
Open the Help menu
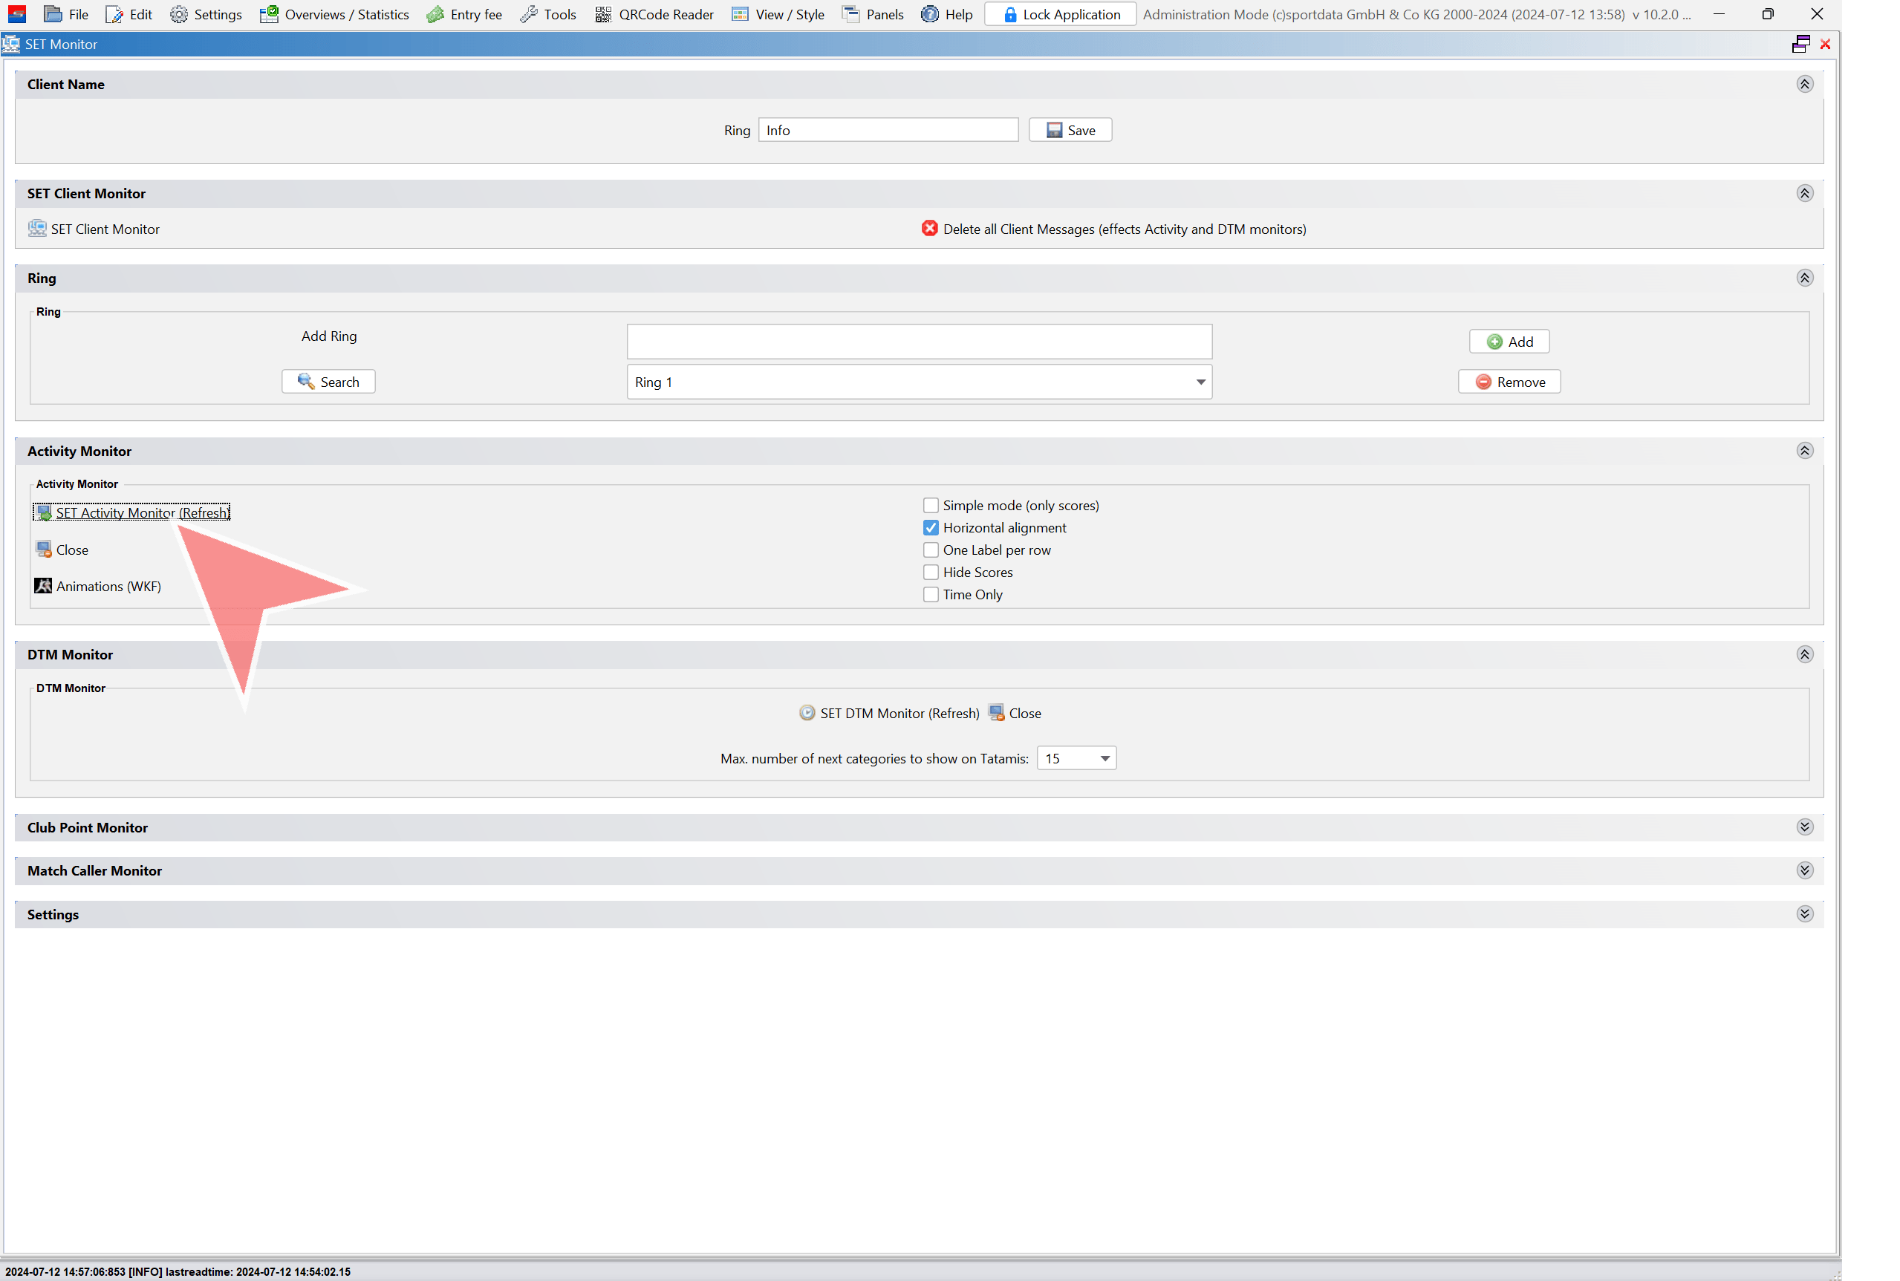tap(946, 15)
